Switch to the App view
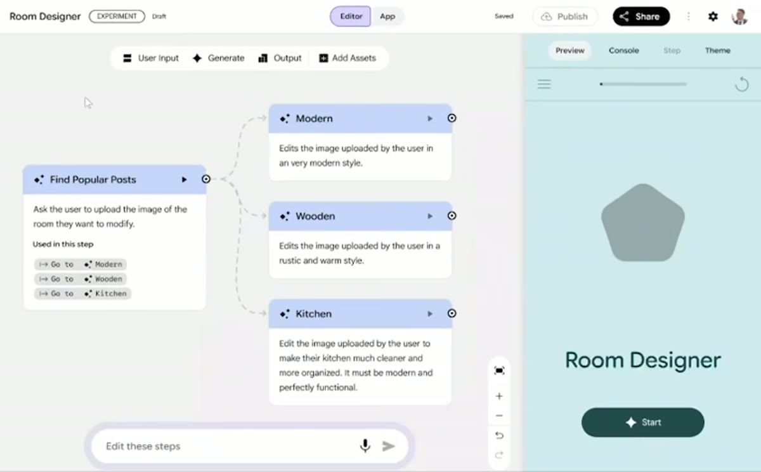 387,16
